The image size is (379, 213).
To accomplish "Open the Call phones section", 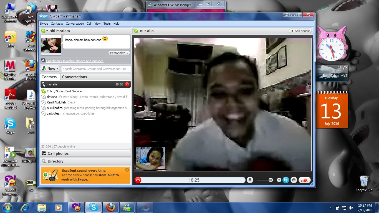I will (85, 153).
